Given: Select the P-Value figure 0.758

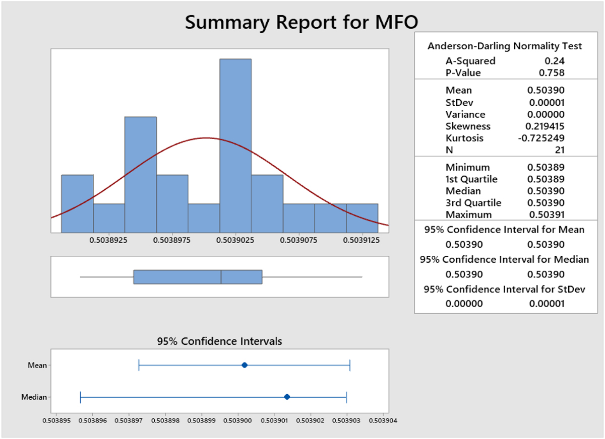Looking at the screenshot, I should coord(551,73).
